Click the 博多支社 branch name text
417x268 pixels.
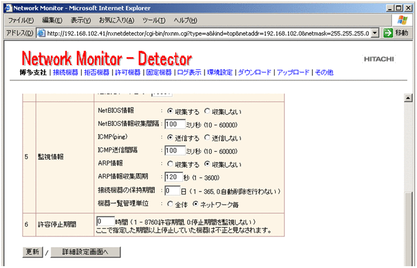pos(33,72)
